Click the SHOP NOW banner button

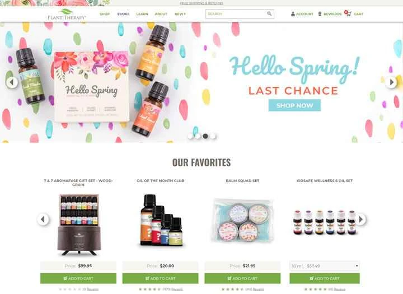[x=294, y=105]
